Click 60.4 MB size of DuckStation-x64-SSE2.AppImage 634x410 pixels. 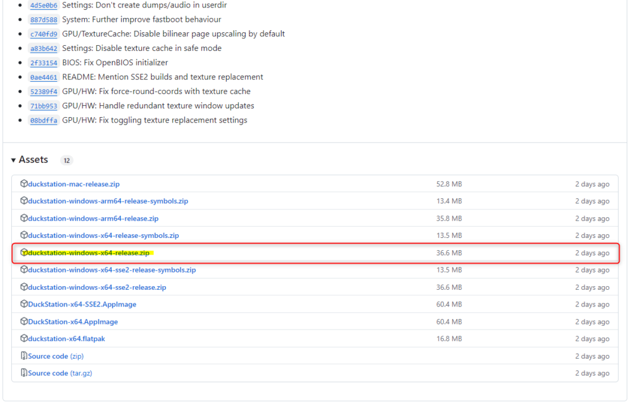coord(449,304)
